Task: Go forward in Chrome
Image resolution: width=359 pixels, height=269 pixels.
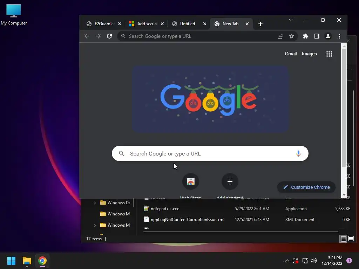Action: pos(98,36)
